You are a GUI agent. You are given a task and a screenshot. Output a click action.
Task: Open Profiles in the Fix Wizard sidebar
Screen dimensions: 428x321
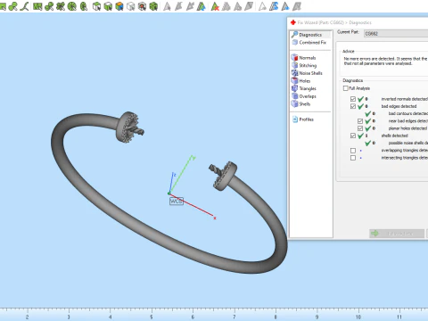point(306,119)
